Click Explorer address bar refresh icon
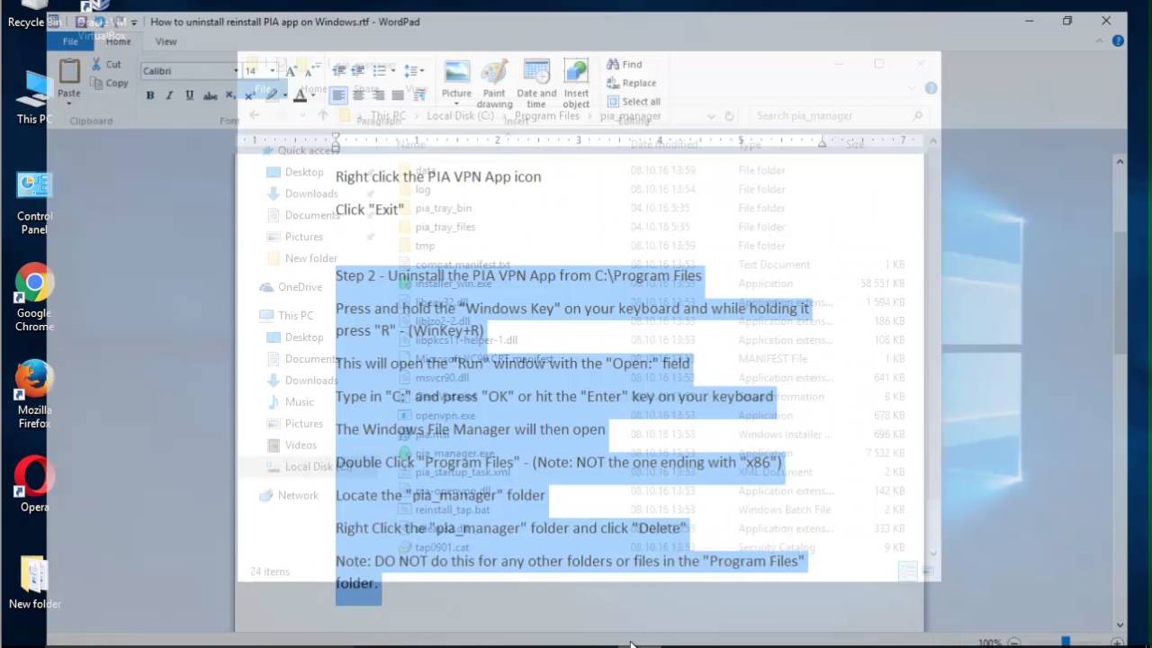This screenshot has width=1152, height=648. click(729, 116)
